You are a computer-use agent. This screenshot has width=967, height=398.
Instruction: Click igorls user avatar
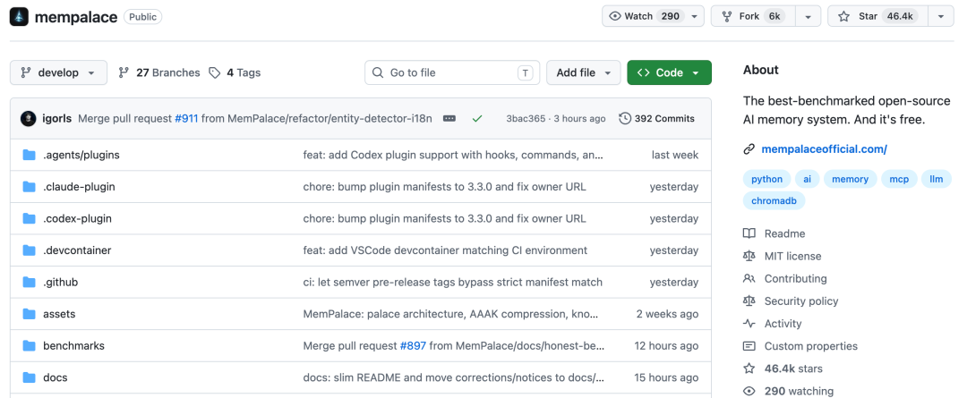29,118
